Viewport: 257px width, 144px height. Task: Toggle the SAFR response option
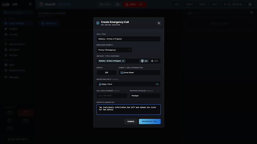click(155, 61)
